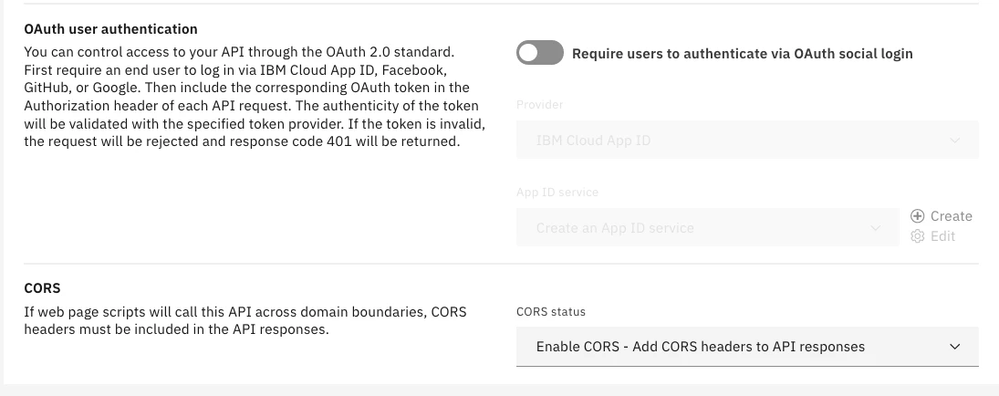Toggle the OAuth social login switch

[x=539, y=53]
